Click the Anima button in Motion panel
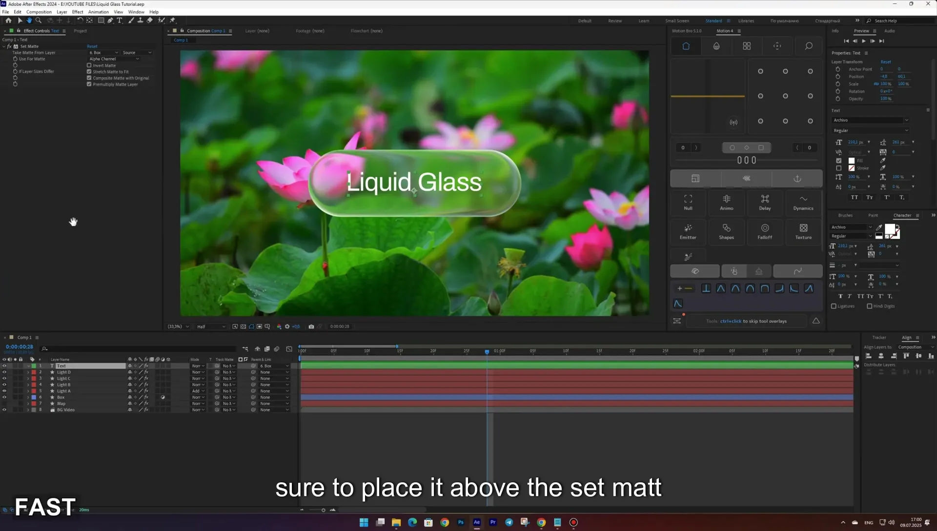The image size is (937, 531). click(727, 202)
